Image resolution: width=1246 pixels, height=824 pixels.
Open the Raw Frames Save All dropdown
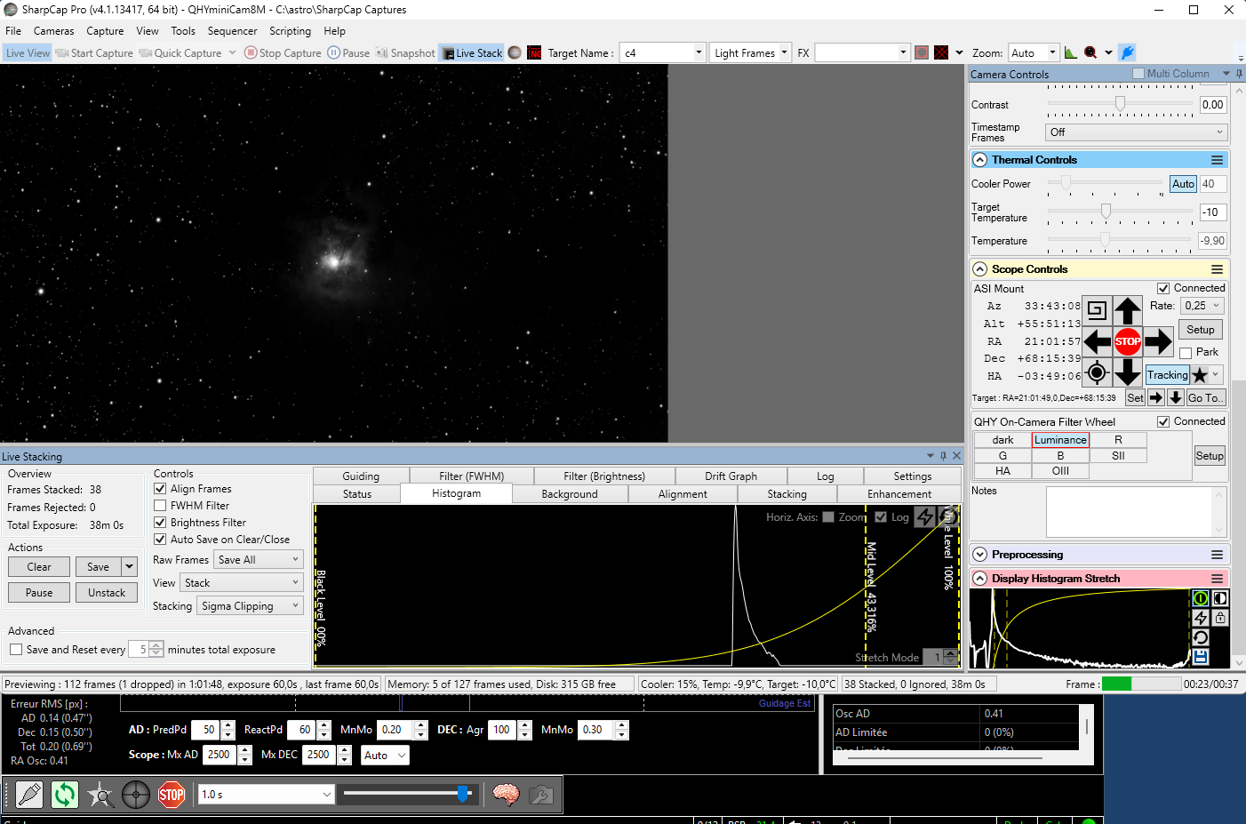click(260, 559)
